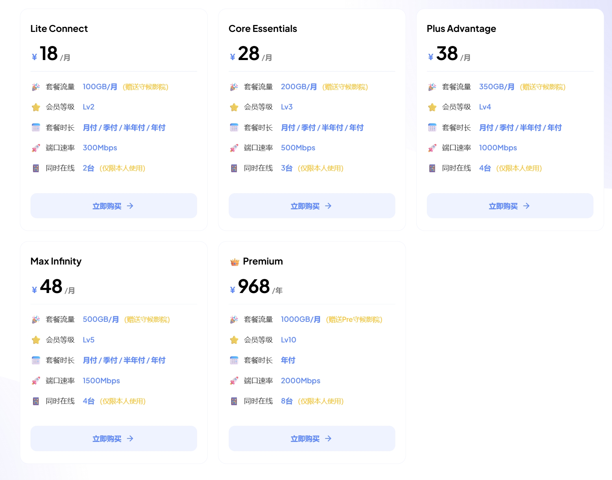
Task: Click the 500GB/月 traffic value
Action: coord(101,319)
